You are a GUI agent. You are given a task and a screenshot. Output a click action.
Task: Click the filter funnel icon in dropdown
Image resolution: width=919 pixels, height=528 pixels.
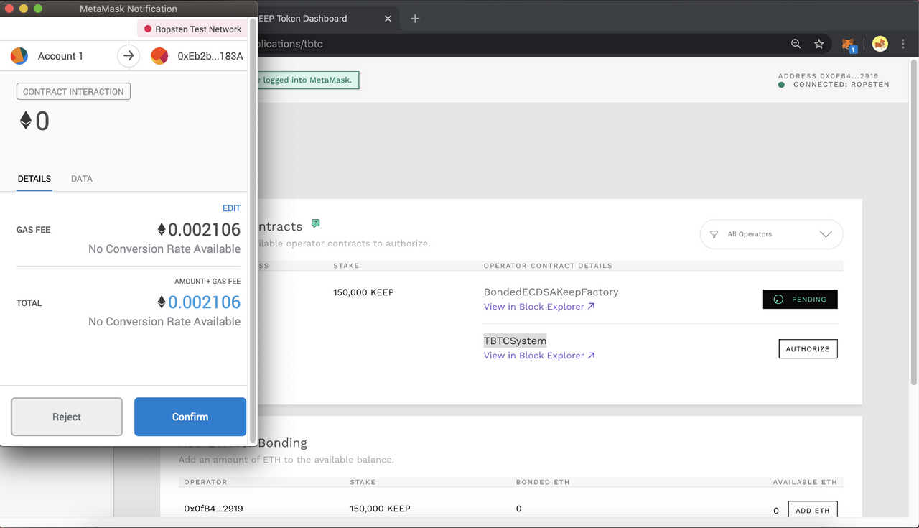[x=714, y=234]
